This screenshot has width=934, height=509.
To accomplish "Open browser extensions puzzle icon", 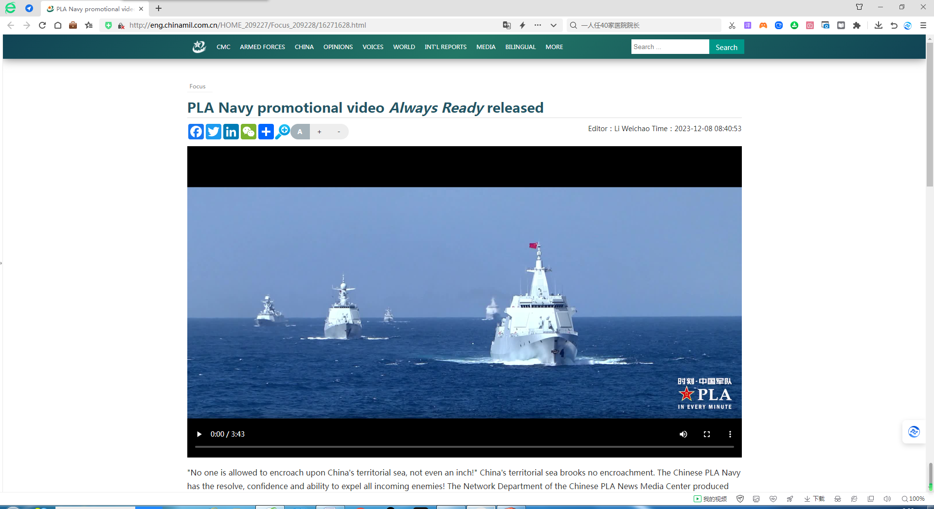I will 857,25.
